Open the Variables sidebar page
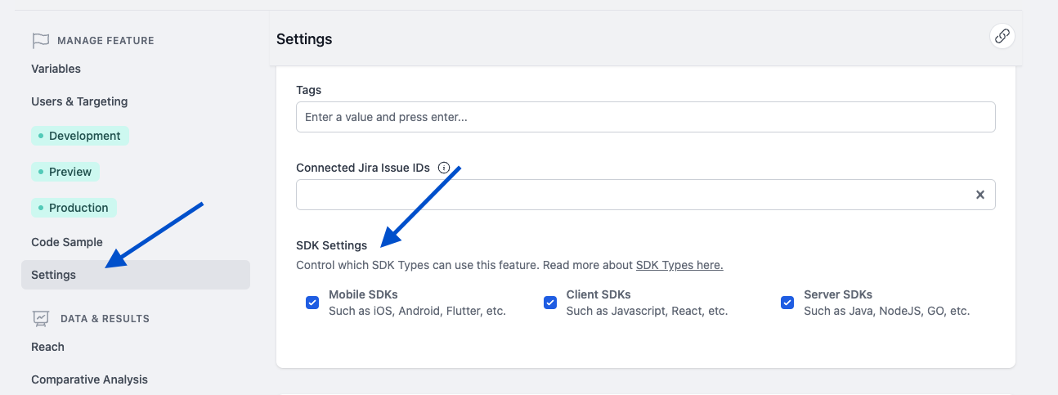1058x395 pixels. [56, 69]
